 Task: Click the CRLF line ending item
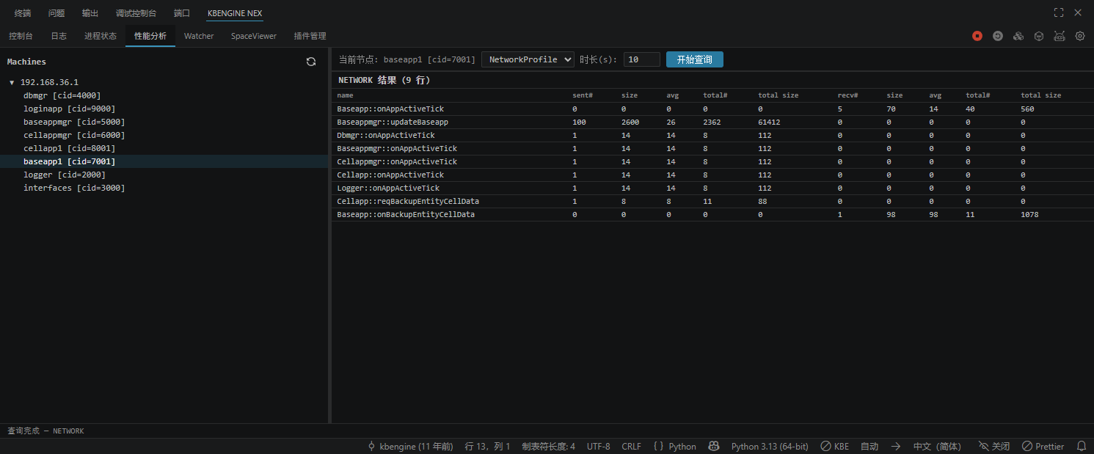[631, 446]
